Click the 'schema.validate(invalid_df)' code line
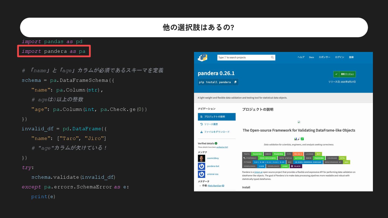Viewport: 388px width, 218px height. click(x=73, y=177)
